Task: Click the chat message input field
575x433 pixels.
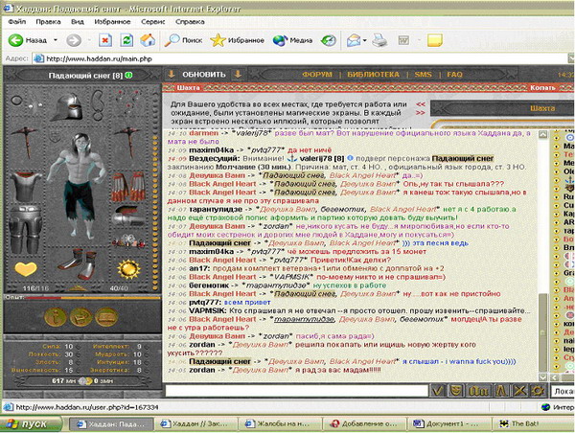Action: [297, 391]
